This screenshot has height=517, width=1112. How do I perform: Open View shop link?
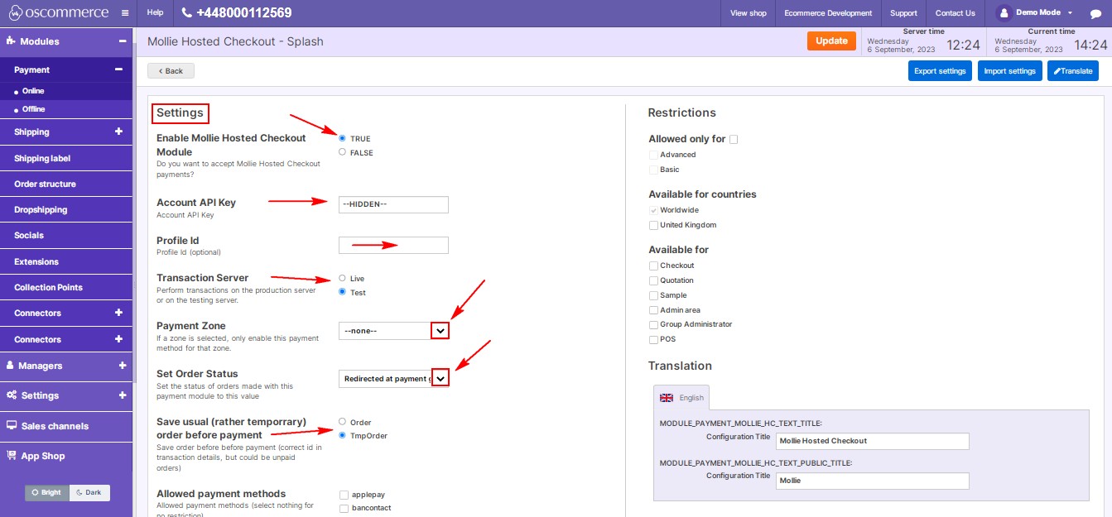click(x=749, y=13)
